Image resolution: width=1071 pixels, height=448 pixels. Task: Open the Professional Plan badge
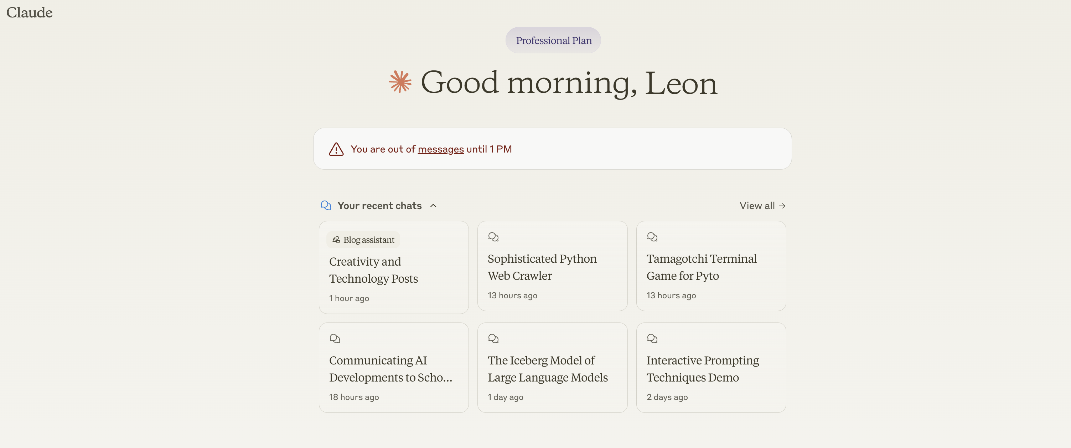point(553,40)
